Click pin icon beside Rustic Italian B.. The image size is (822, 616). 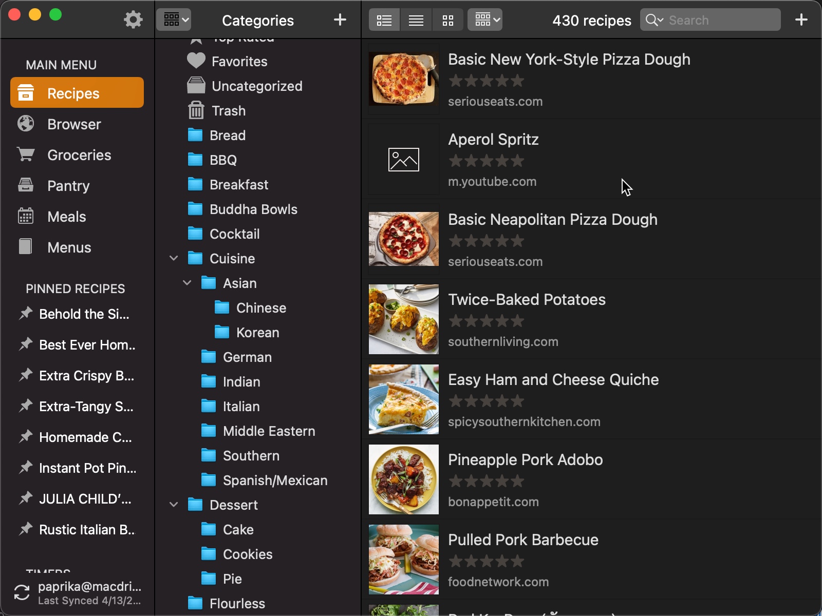(x=26, y=529)
